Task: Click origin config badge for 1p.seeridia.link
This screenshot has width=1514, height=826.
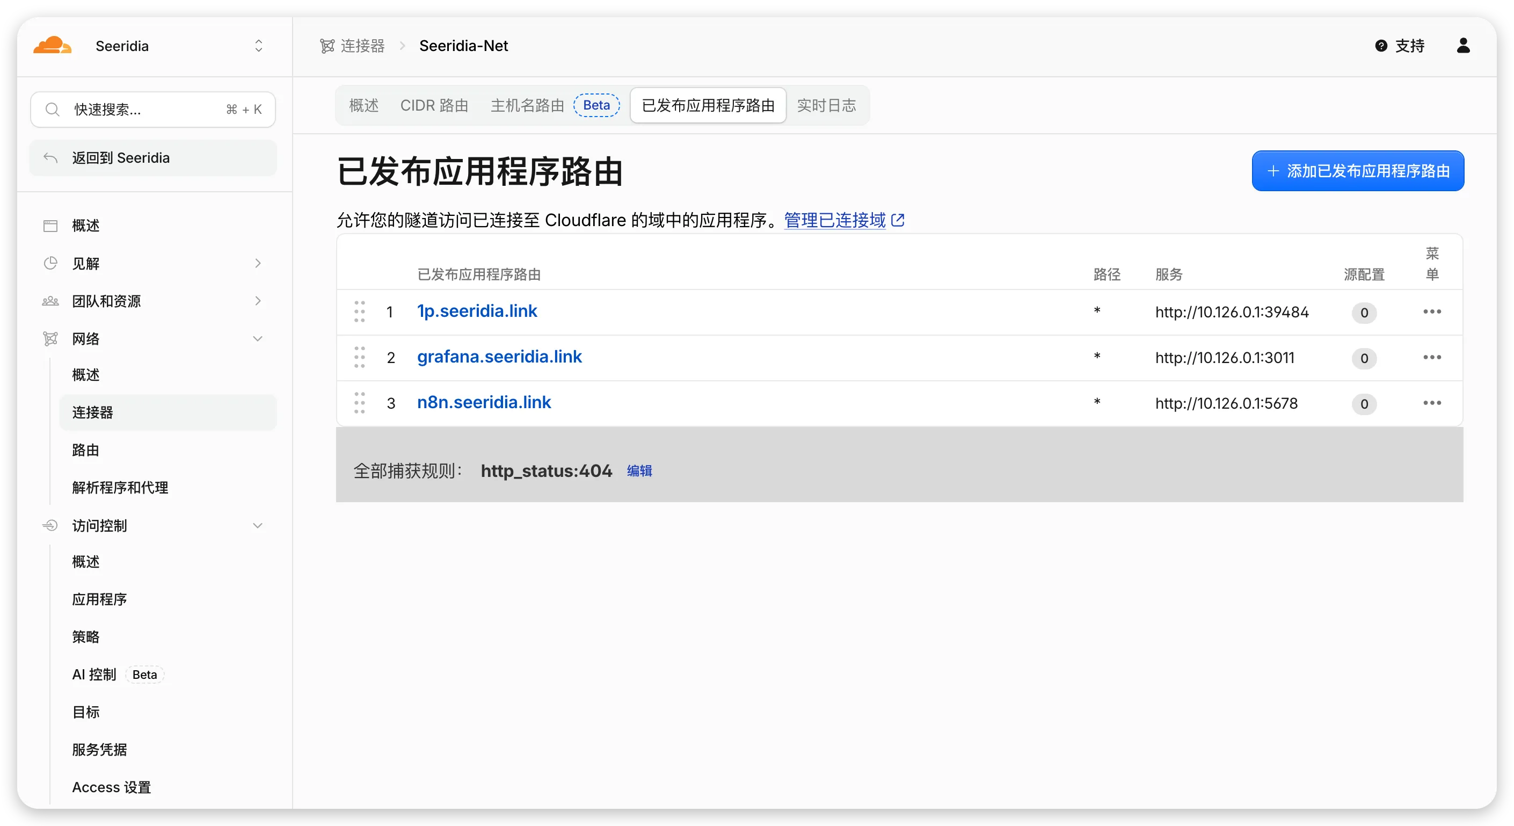Action: [1364, 313]
